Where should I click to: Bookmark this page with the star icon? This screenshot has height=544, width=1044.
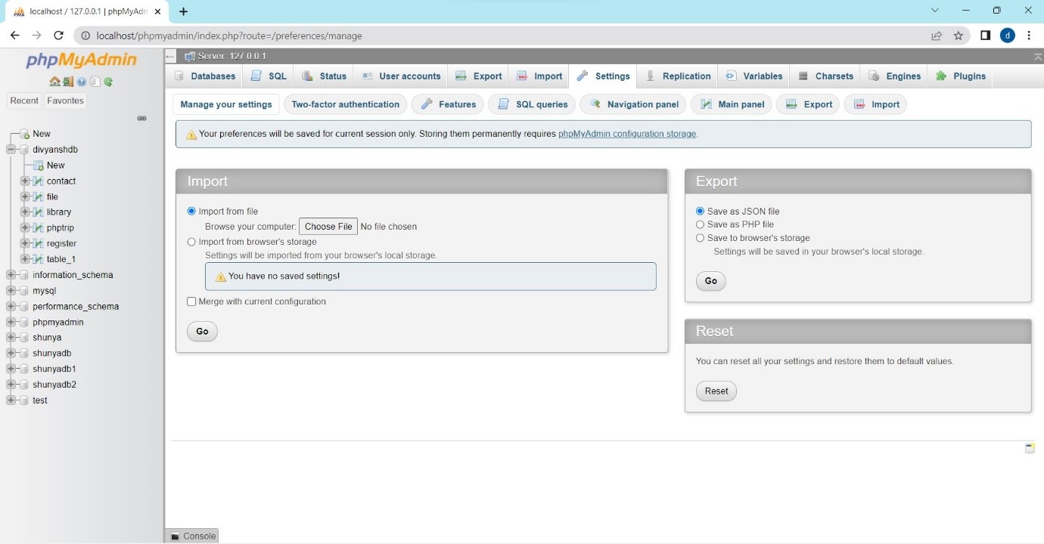[x=959, y=36]
